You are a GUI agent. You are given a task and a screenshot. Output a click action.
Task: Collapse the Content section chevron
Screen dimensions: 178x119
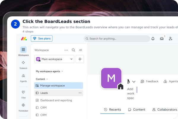click(47, 79)
